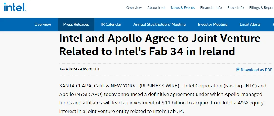Click the Jun 4, 2024 publication timestamp
The image size is (274, 116).
pos(79,69)
